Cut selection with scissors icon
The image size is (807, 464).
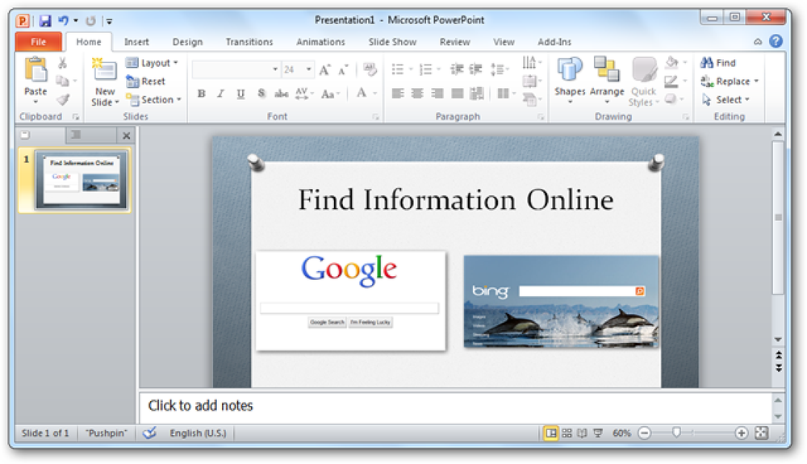(x=62, y=63)
